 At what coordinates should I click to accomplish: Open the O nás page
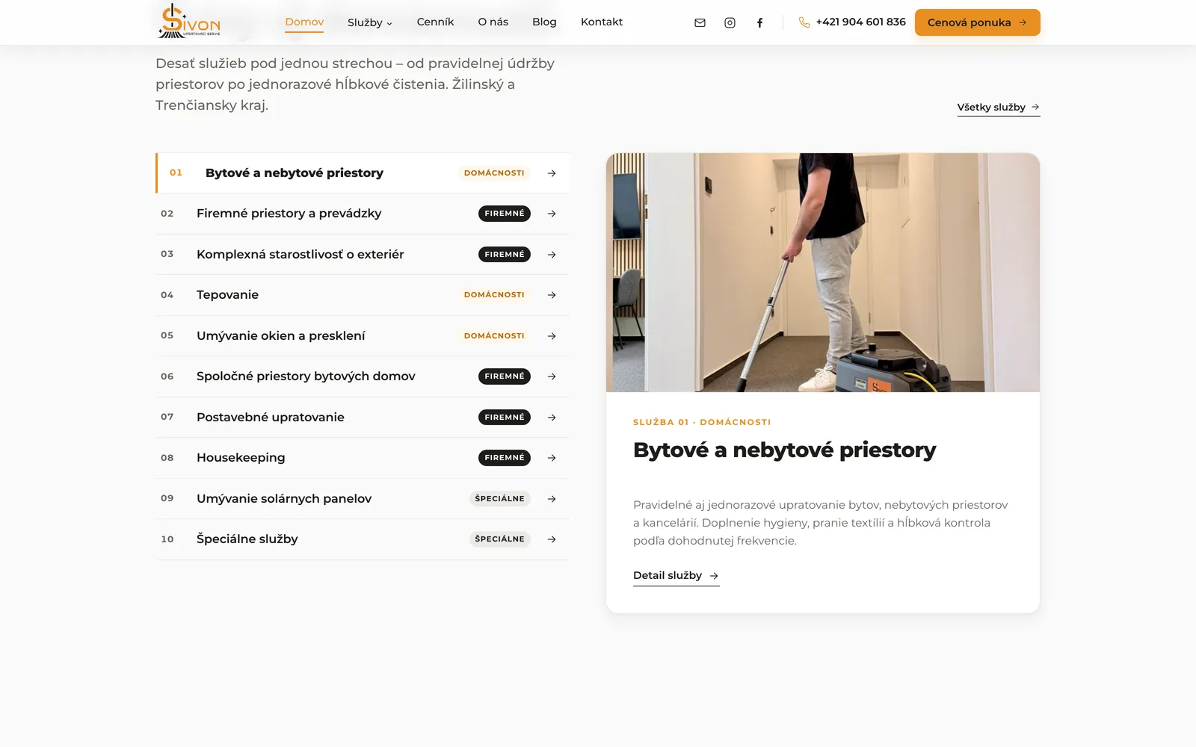click(x=493, y=22)
